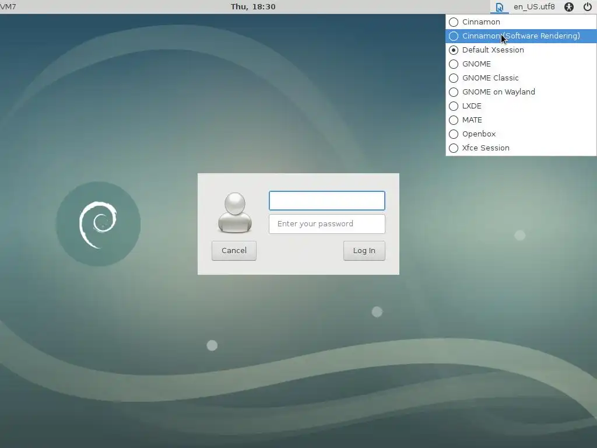Click the Log In button

(x=364, y=251)
